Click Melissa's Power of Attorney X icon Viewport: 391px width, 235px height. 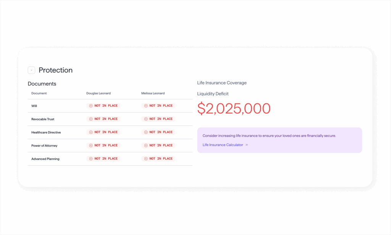pyautogui.click(x=146, y=145)
